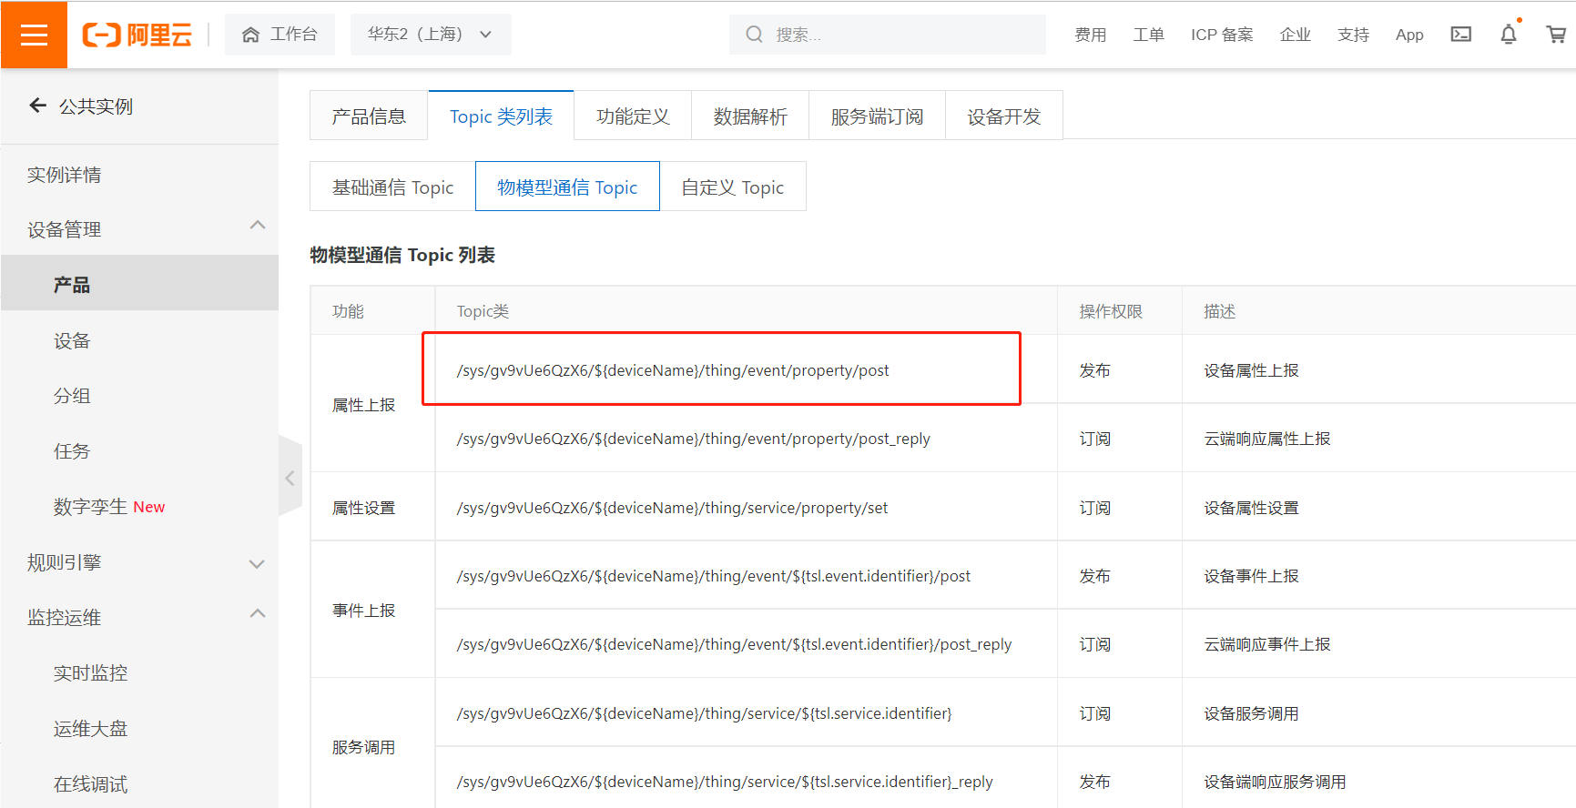Click the tsl.service.identifier}_reply topic path
Image resolution: width=1576 pixels, height=808 pixels.
(x=725, y=782)
